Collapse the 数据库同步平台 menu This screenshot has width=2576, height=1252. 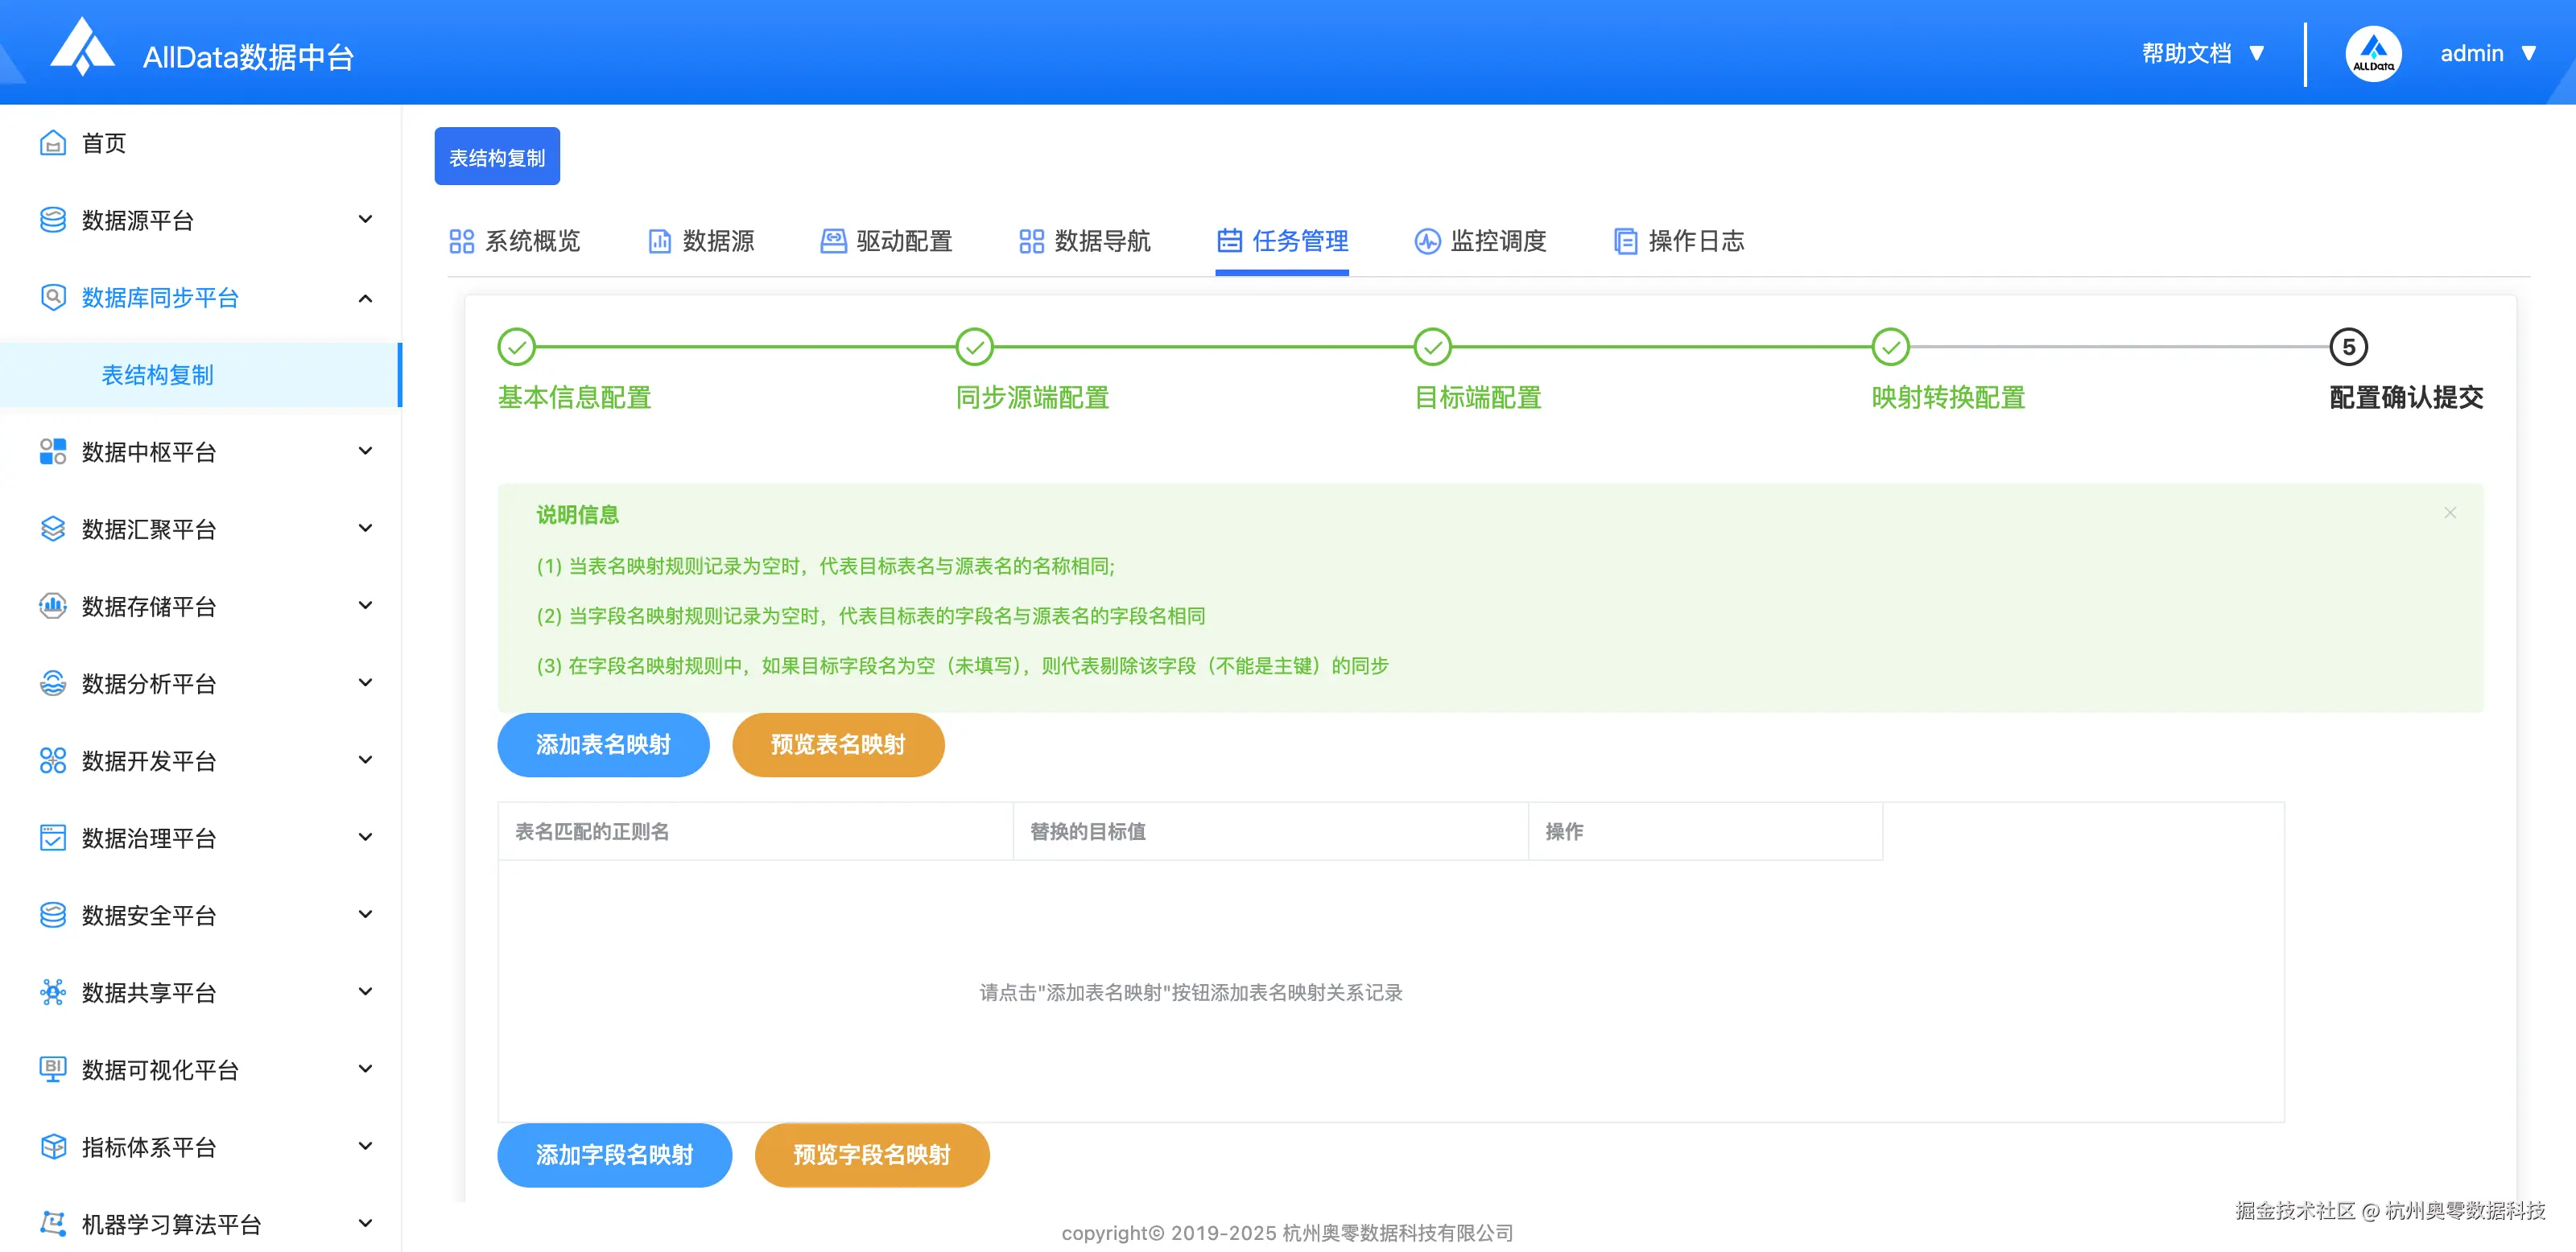(366, 298)
